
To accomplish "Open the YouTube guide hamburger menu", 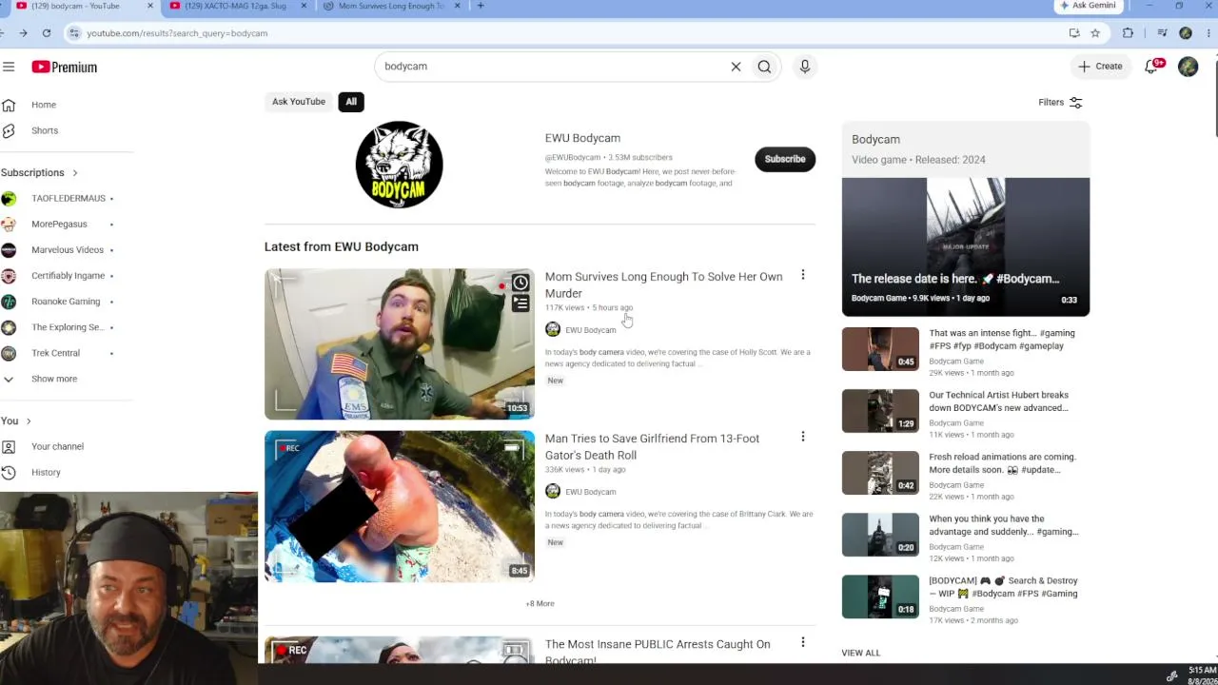I will [9, 67].
